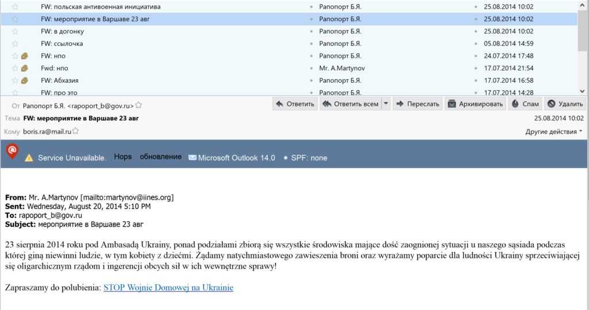Toggle read dot for 'FW: польская антивоенная инициатива'
Image resolution: width=589 pixels, height=310 pixels.
311,7
